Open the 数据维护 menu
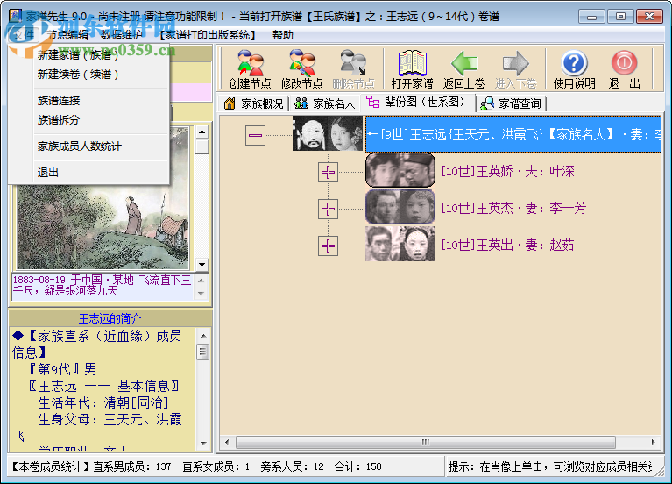Image resolution: width=672 pixels, height=484 pixels. pyautogui.click(x=121, y=35)
